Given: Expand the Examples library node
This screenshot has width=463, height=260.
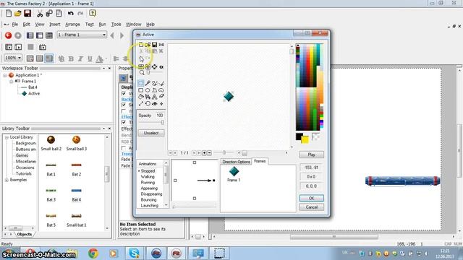Looking at the screenshot, I should 7,180.
